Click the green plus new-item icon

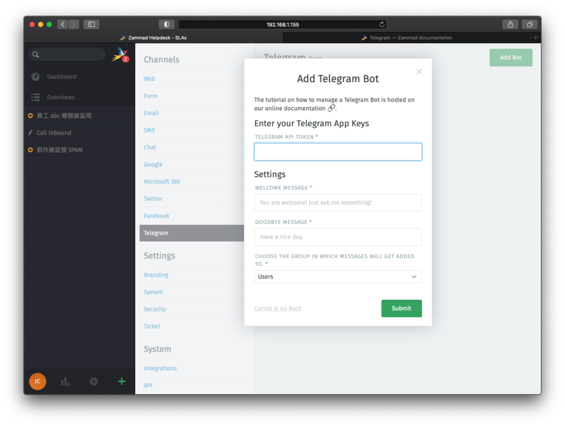tap(122, 381)
